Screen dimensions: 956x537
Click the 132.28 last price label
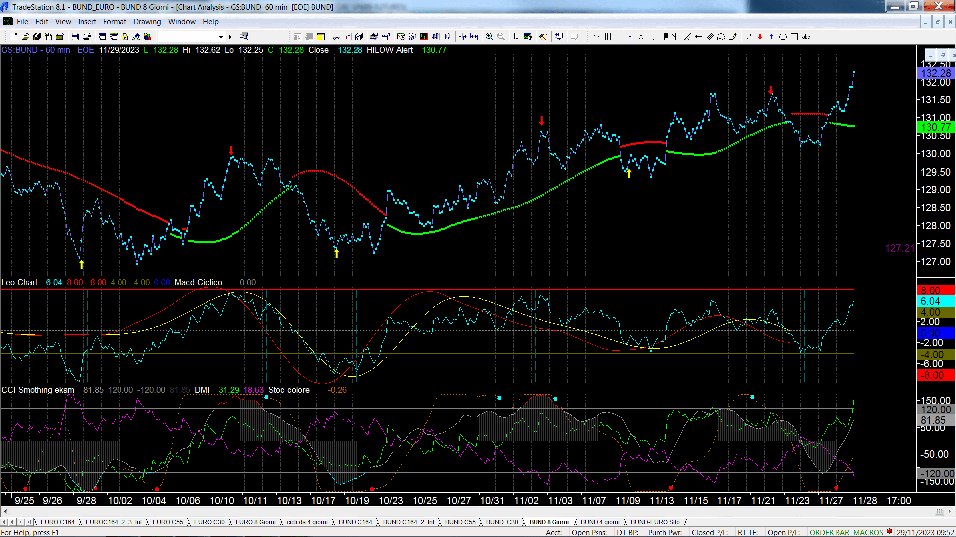(x=936, y=73)
